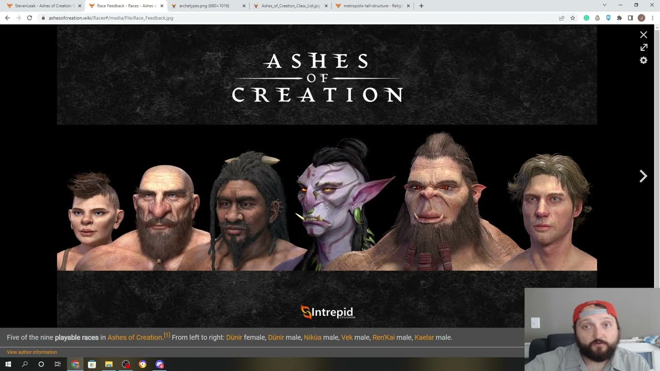Switch to archetypes.png tab

(x=207, y=6)
